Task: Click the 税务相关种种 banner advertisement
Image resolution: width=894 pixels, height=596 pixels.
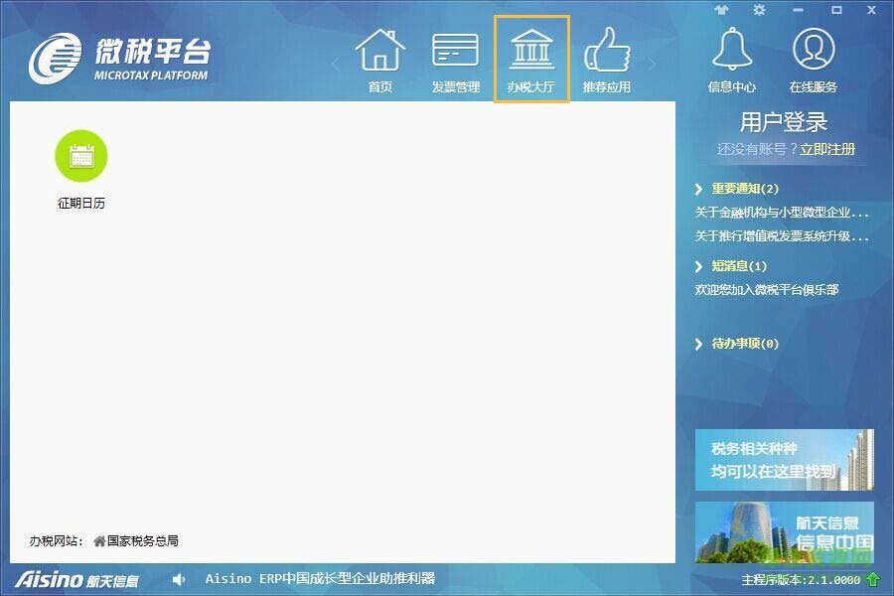Action: click(x=785, y=460)
